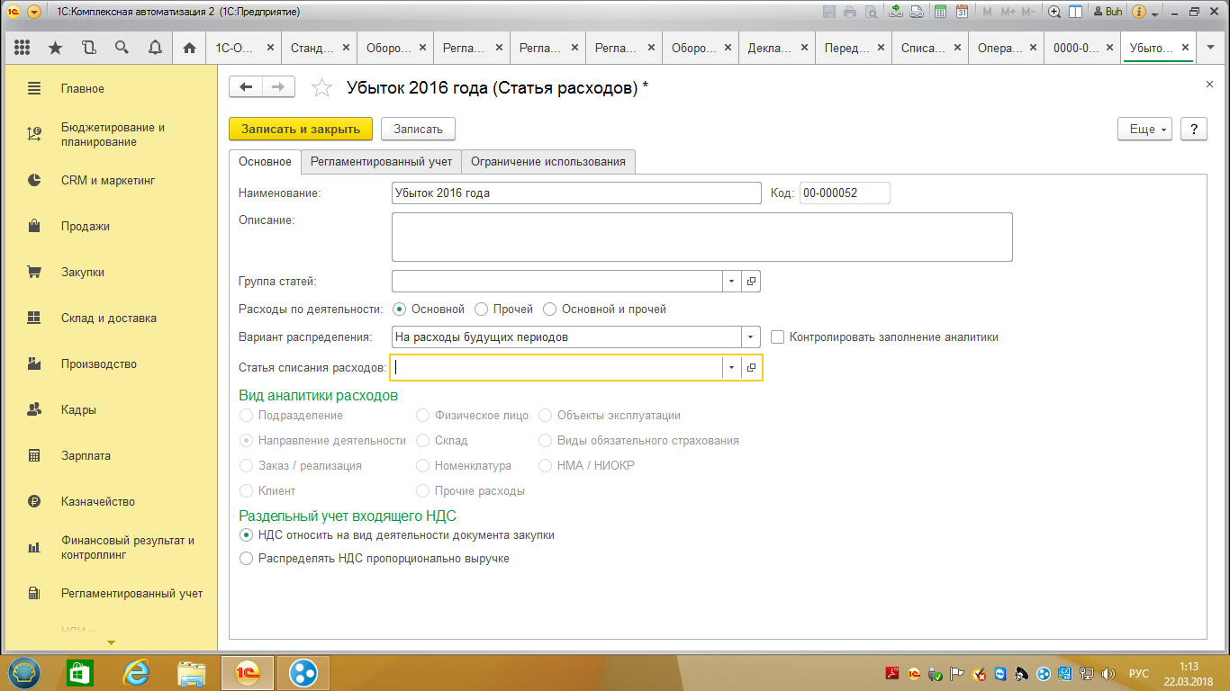Expand the Вариант распределения dropdown
The height and width of the screenshot is (691, 1230).
(751, 337)
